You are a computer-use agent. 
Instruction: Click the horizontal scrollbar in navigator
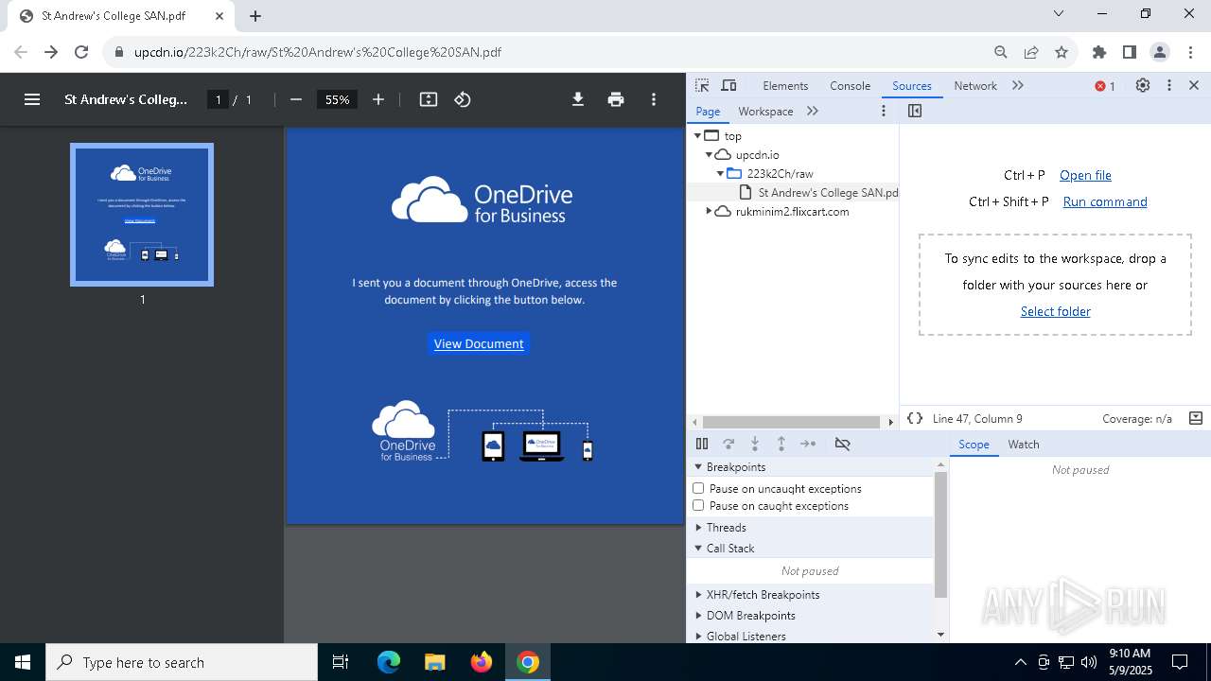[792, 422]
